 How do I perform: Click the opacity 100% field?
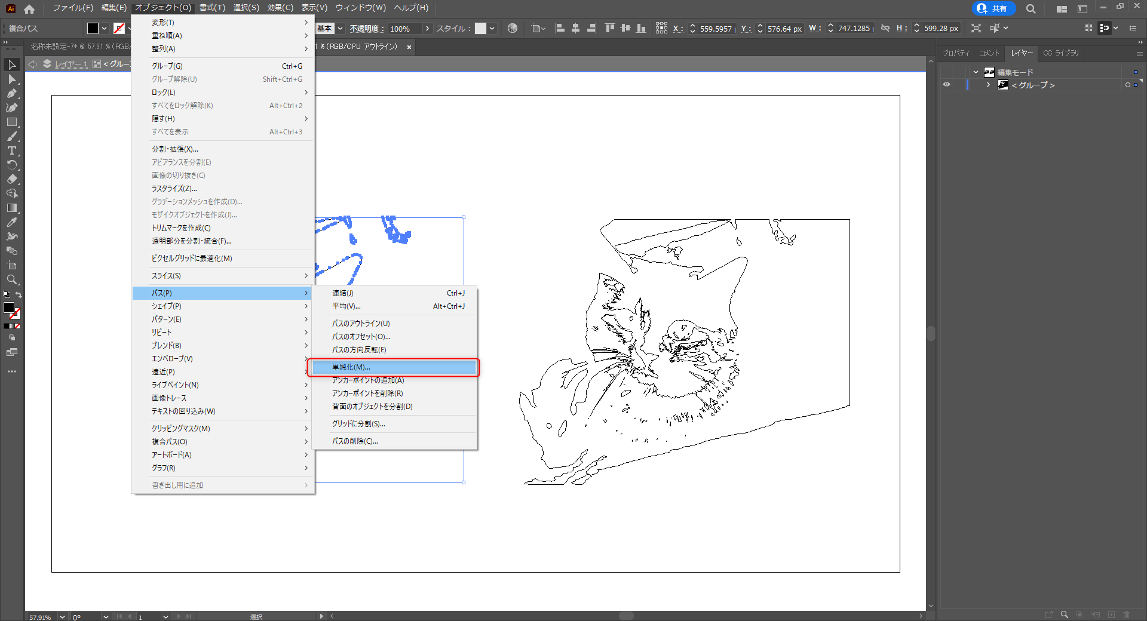405,28
